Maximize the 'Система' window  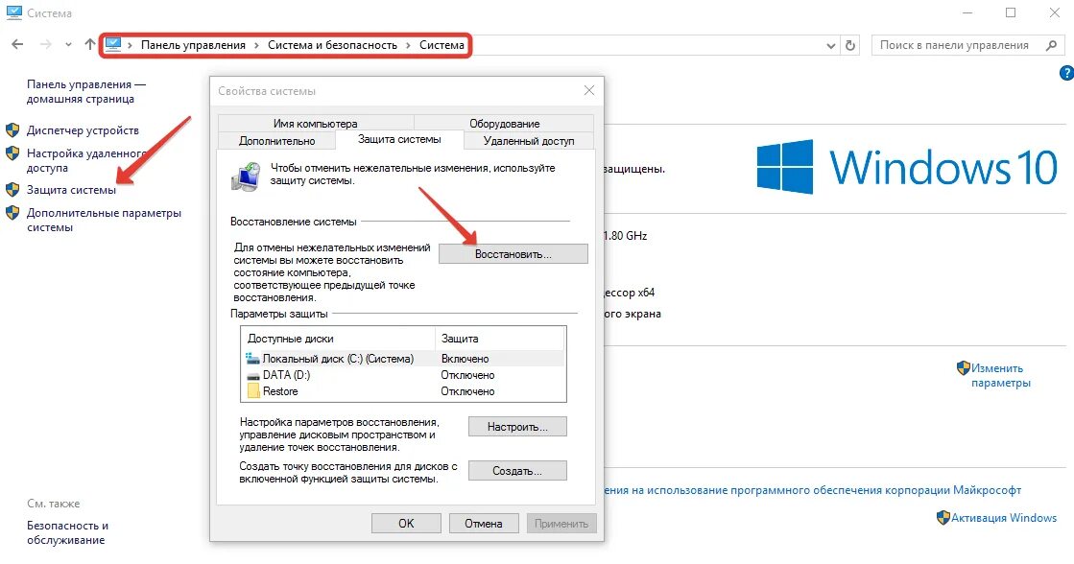pos(1011,13)
